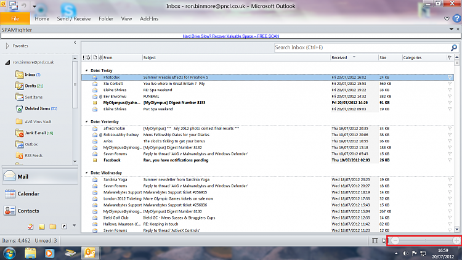Close the SPAMfighter toolbar

[x=458, y=29]
